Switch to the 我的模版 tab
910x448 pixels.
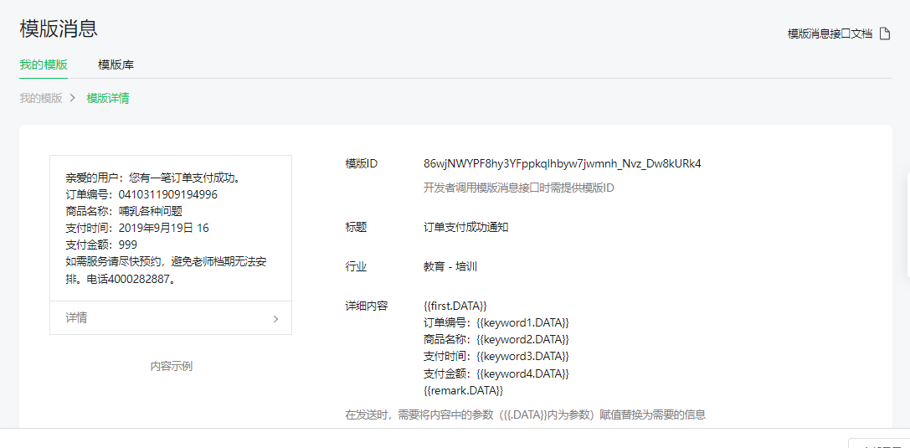coord(44,64)
